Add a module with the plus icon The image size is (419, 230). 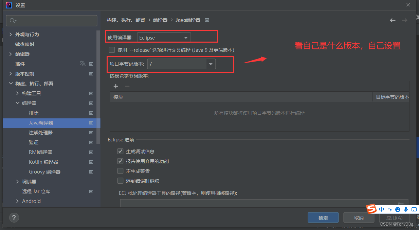pyautogui.click(x=116, y=86)
